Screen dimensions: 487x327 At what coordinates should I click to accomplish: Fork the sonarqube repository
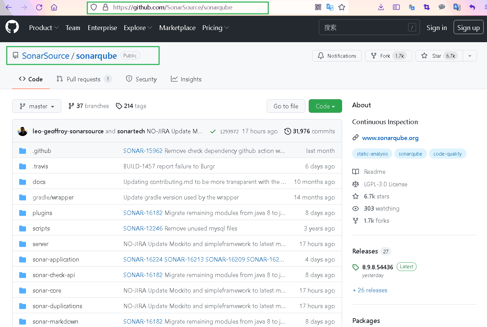click(x=388, y=56)
